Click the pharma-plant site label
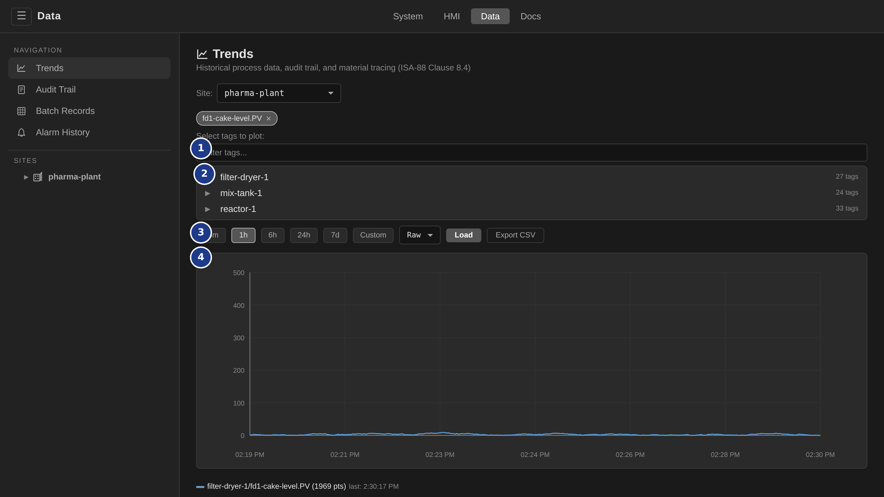This screenshot has width=884, height=497. pyautogui.click(x=75, y=177)
